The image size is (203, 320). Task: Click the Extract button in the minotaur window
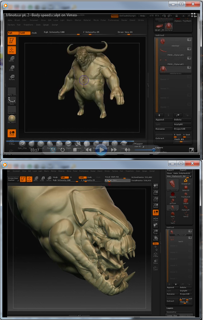coord(164,138)
